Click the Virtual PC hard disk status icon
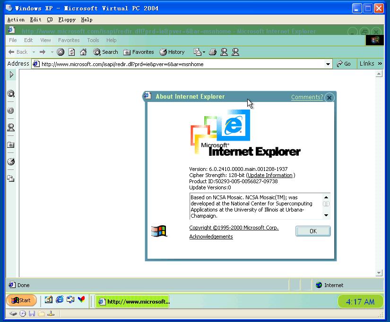Viewport: 390px width, 322px height. pos(13,314)
